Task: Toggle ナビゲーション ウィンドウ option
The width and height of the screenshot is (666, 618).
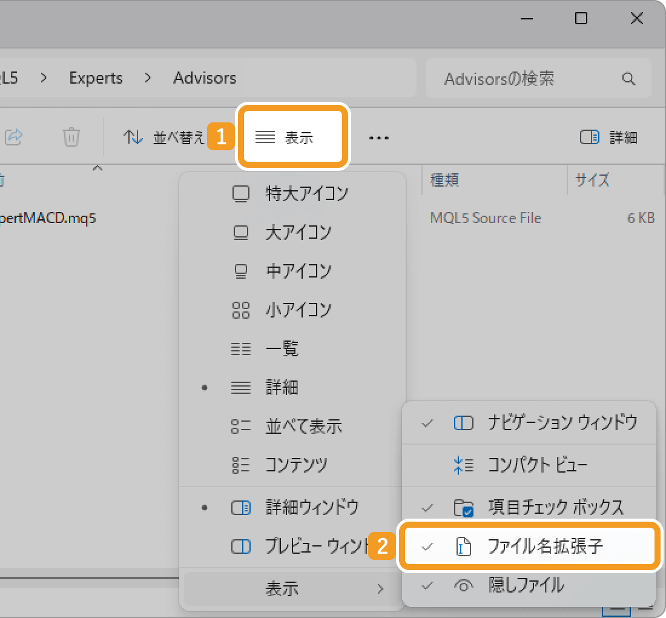Action: pos(529,423)
